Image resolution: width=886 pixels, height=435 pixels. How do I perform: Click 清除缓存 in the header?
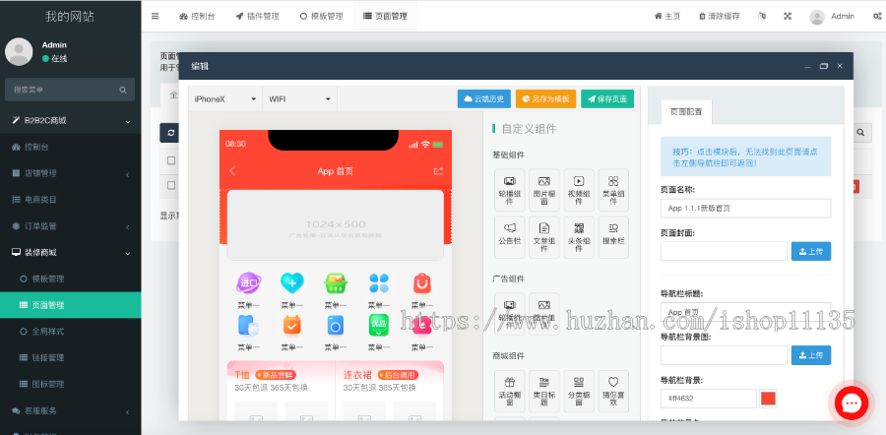[x=720, y=17]
